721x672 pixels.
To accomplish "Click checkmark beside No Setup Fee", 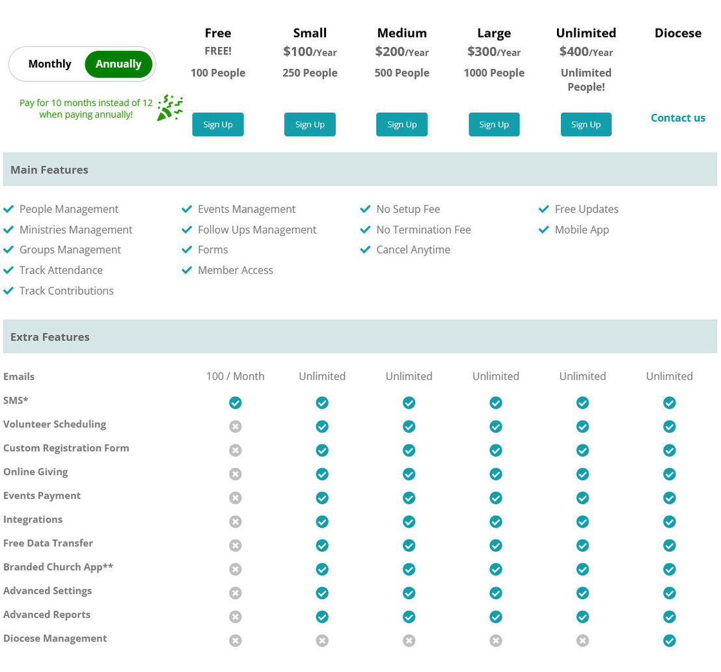I will [365, 209].
